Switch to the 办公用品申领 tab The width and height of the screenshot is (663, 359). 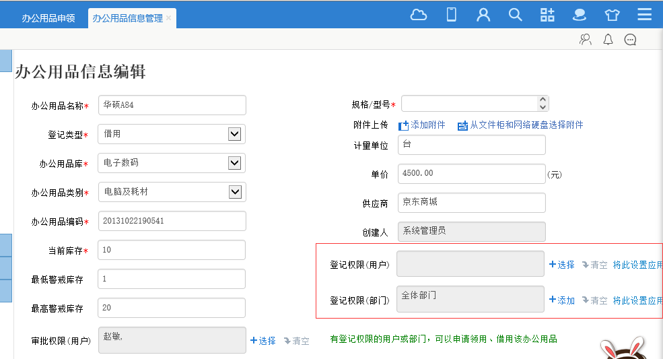[48, 18]
